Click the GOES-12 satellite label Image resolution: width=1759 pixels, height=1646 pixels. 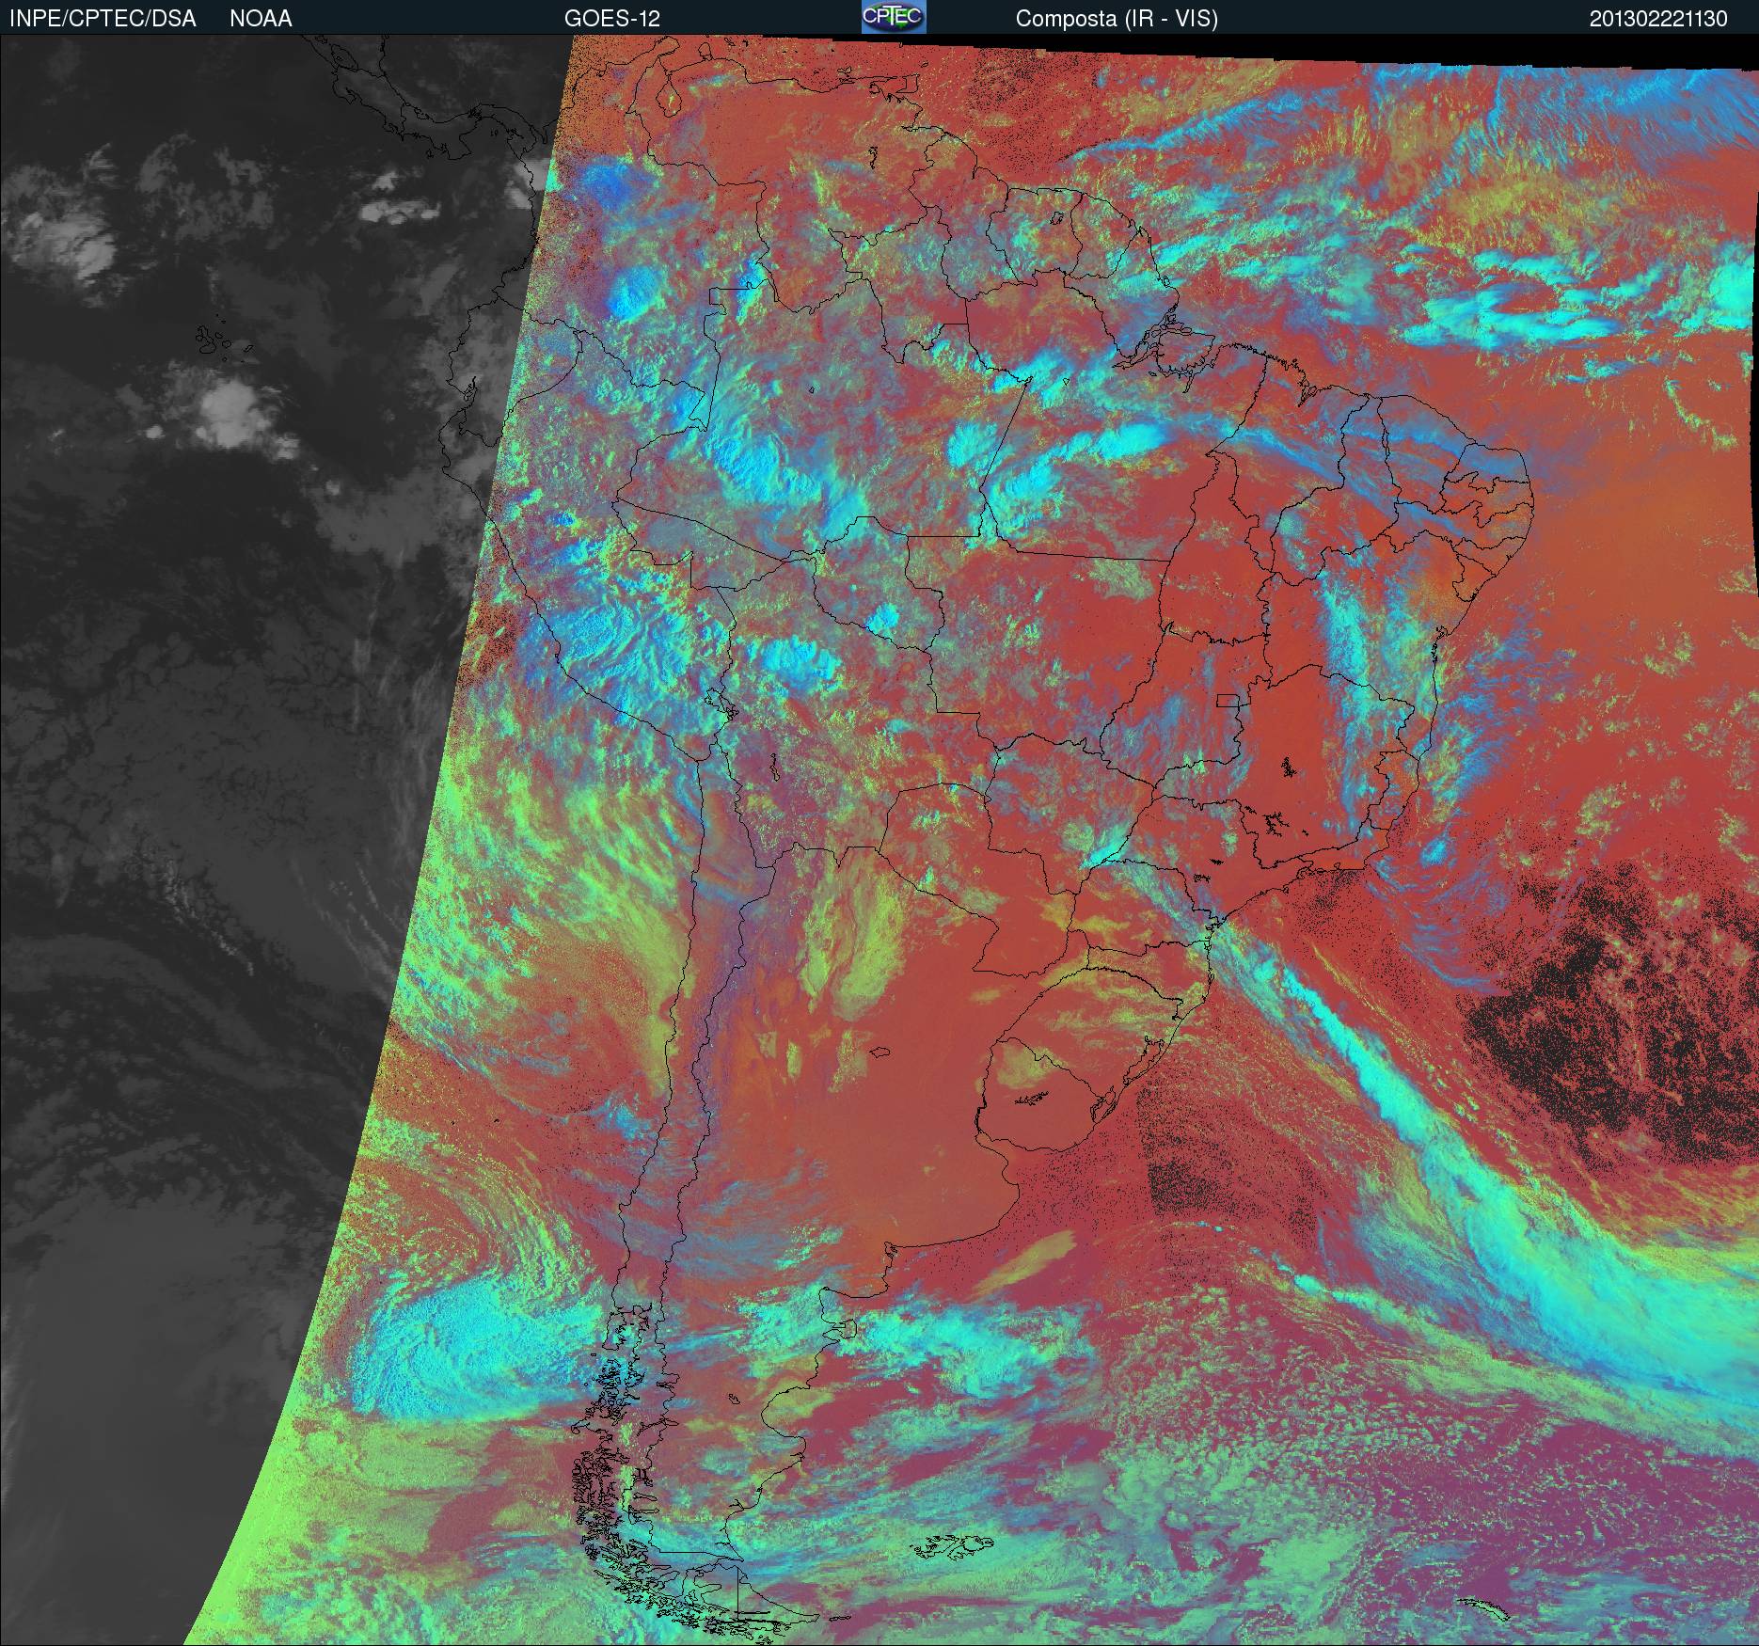[x=612, y=19]
